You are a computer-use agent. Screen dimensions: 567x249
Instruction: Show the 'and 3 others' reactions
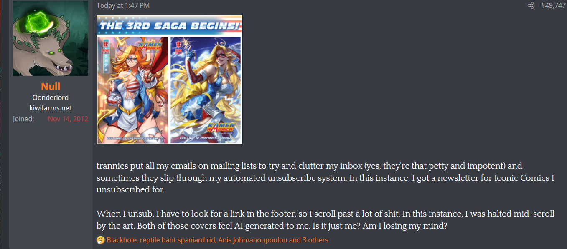click(x=309, y=240)
